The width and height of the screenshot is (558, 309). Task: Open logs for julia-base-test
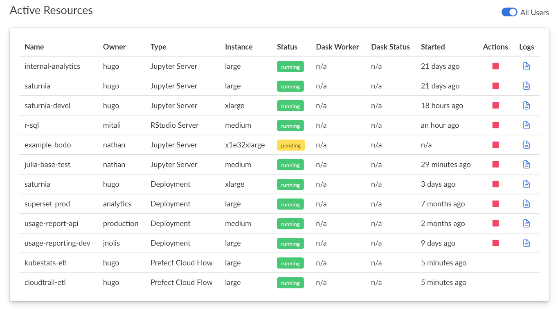(526, 165)
